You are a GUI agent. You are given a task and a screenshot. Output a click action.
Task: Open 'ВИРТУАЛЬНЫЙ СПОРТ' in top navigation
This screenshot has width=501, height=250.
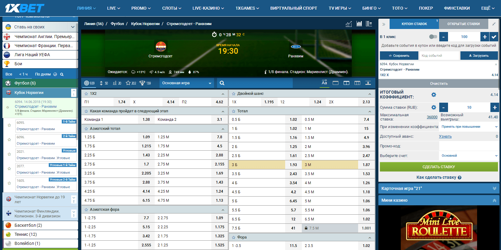294,8
